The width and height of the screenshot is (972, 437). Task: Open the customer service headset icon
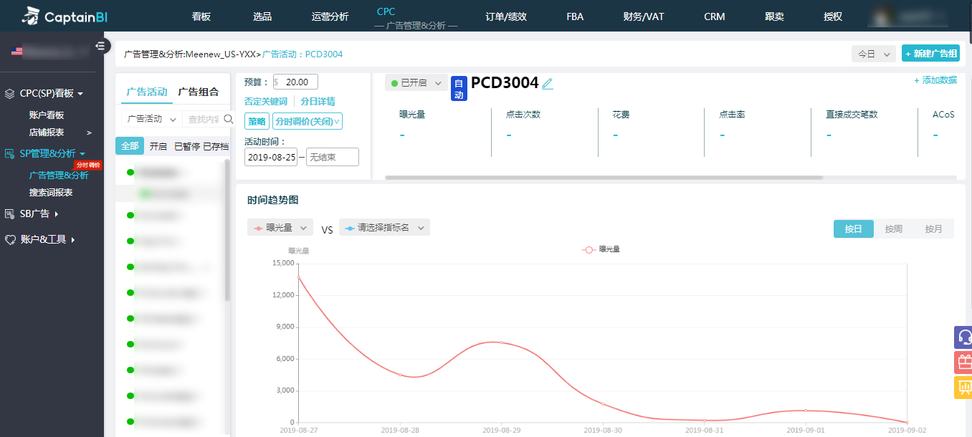click(x=964, y=337)
